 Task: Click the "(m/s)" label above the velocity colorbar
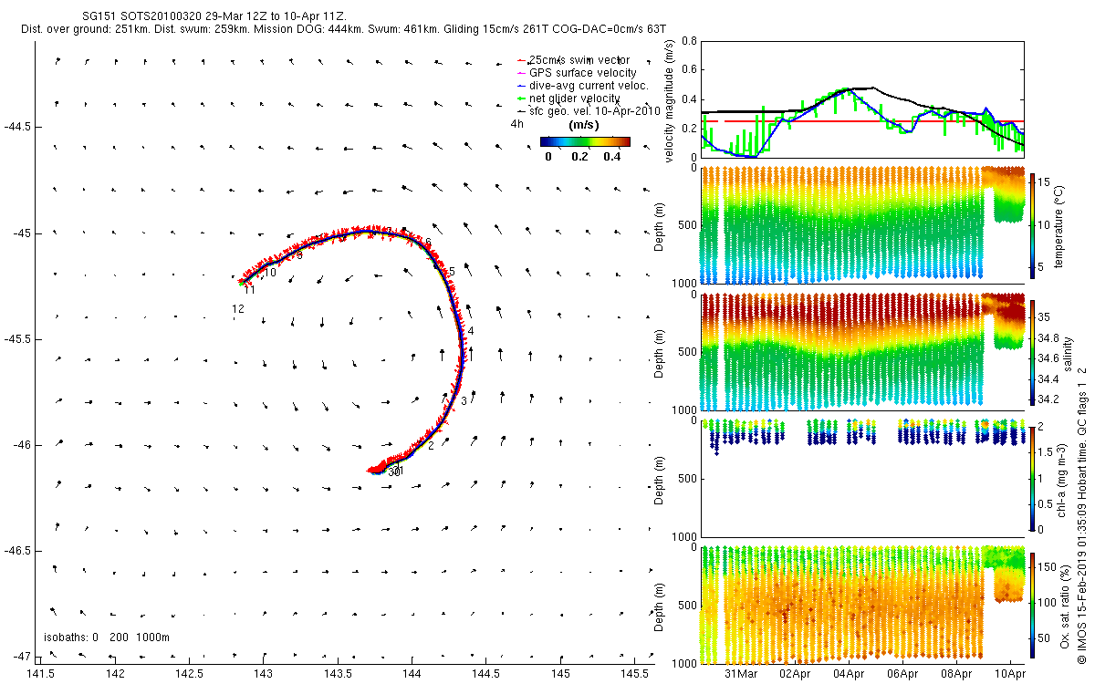click(x=584, y=125)
